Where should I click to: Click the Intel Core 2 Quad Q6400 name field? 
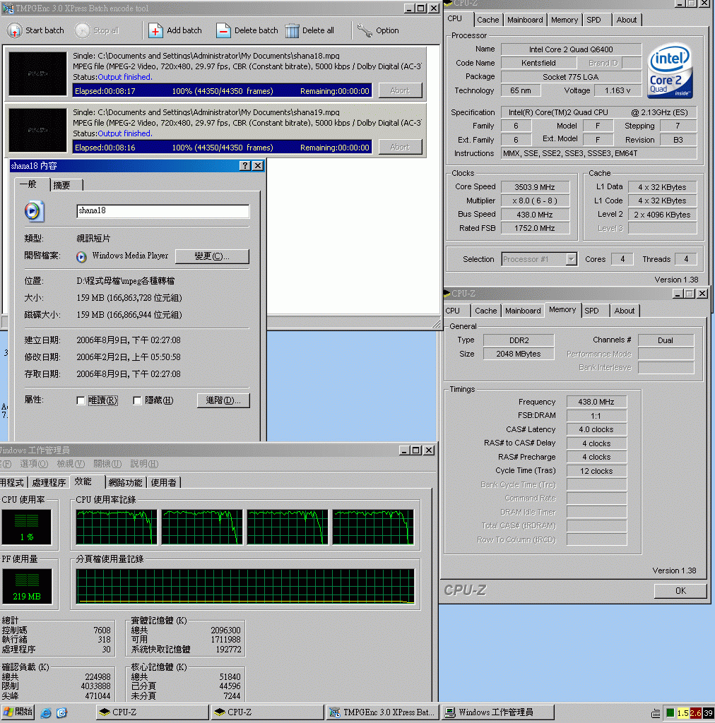point(571,49)
